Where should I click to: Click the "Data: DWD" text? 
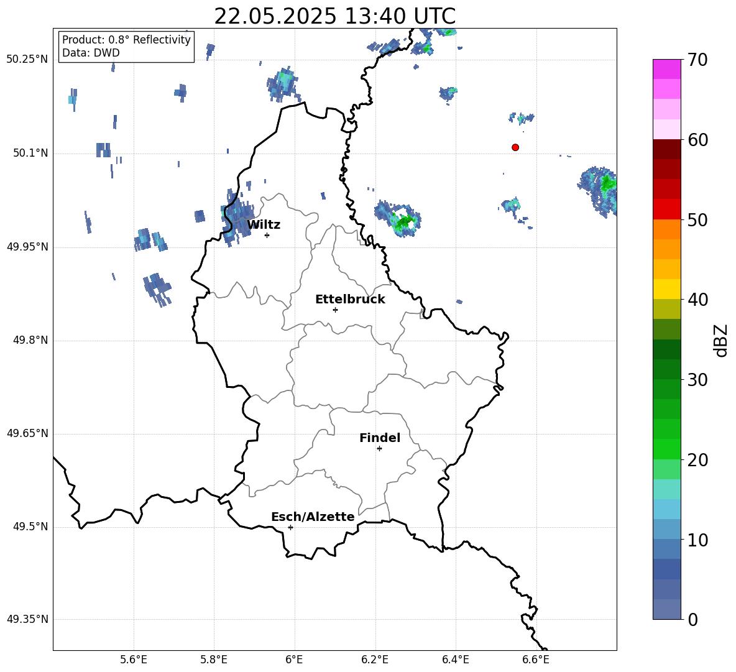[91, 53]
